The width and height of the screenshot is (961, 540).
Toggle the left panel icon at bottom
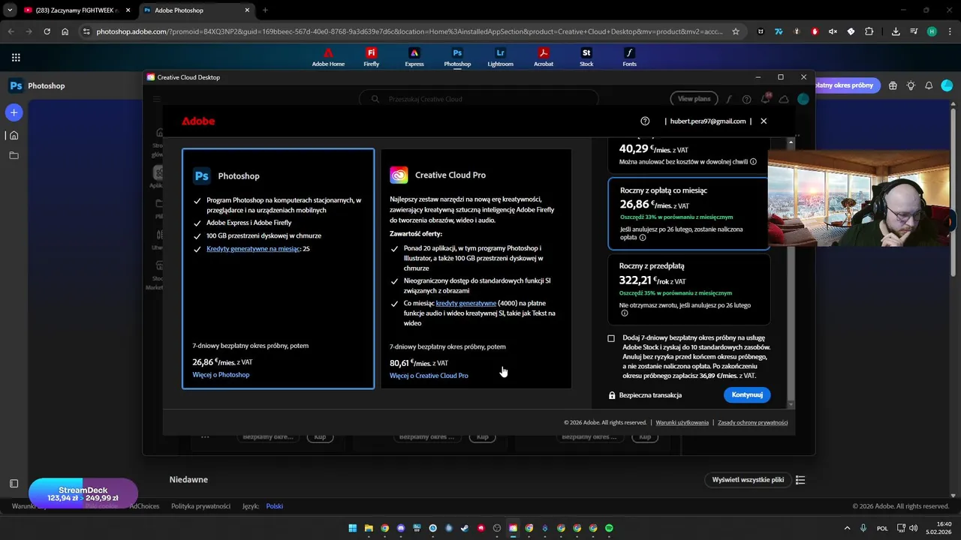tap(14, 484)
